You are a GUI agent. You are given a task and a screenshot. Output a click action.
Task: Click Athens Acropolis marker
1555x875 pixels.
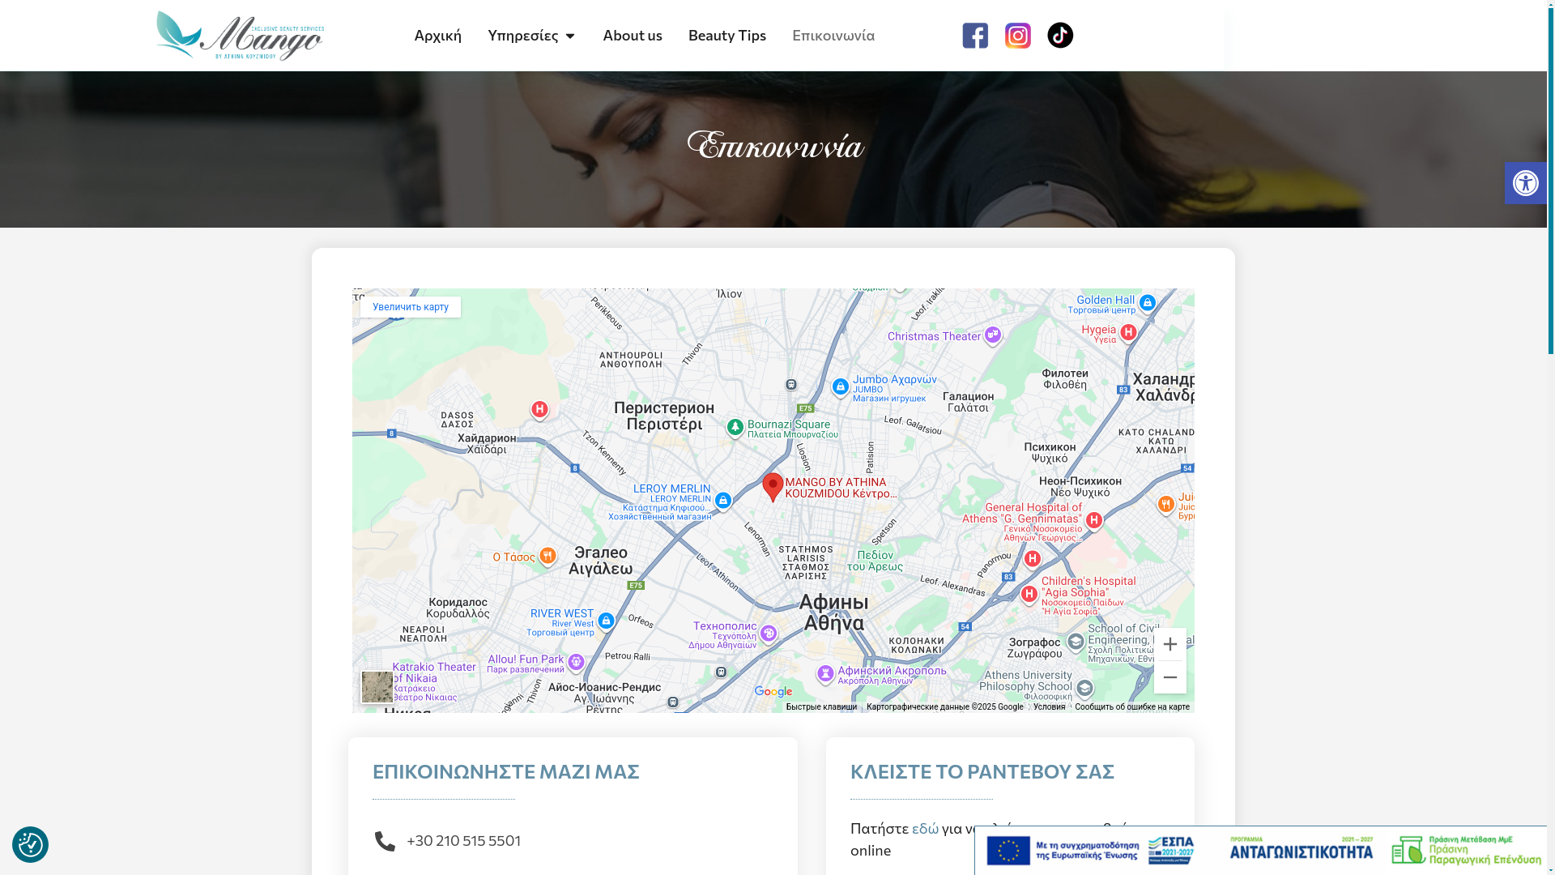point(825,673)
